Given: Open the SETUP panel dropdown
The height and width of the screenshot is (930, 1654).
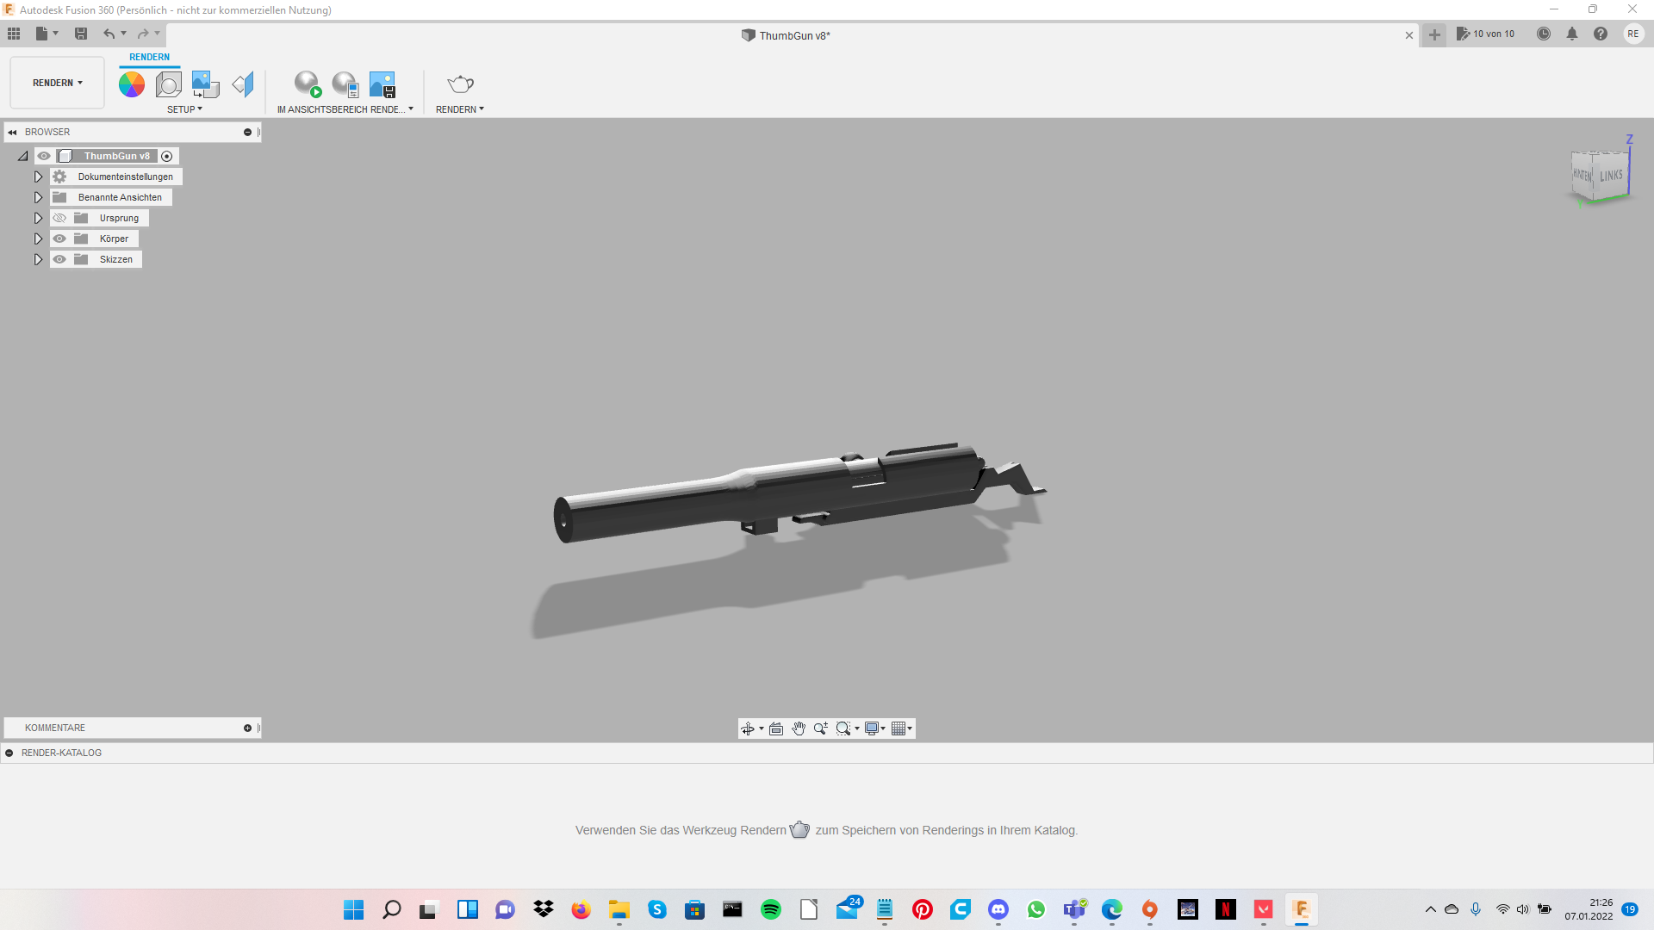Looking at the screenshot, I should point(184,109).
